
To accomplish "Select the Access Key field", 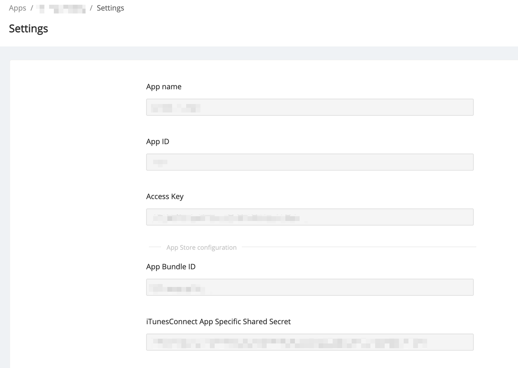I will click(x=364, y=217).
